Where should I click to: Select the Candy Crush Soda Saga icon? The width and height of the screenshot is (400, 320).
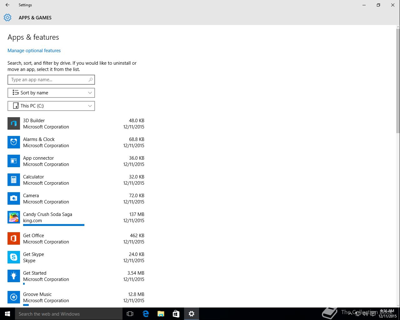[14, 217]
